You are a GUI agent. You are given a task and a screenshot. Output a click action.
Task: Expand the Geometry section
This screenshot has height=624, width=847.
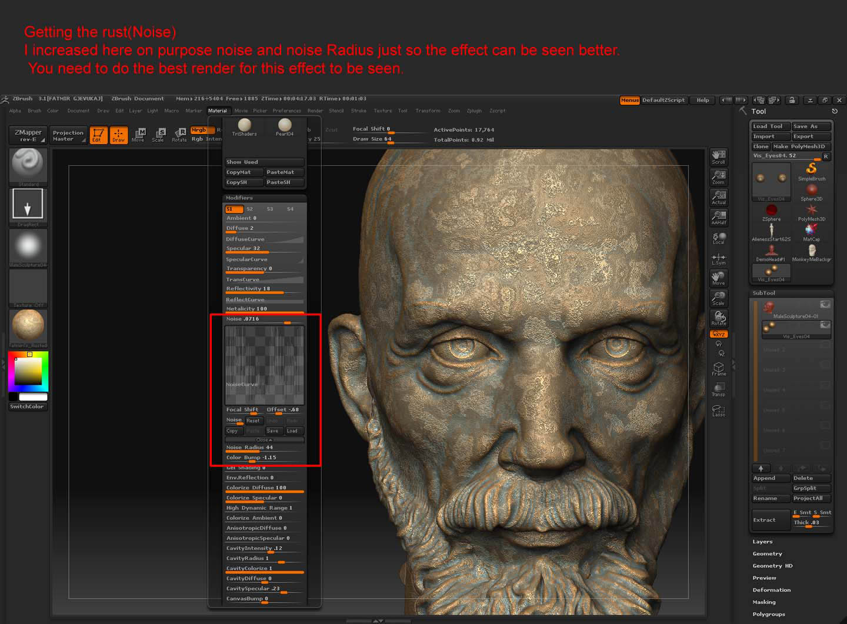pos(767,553)
